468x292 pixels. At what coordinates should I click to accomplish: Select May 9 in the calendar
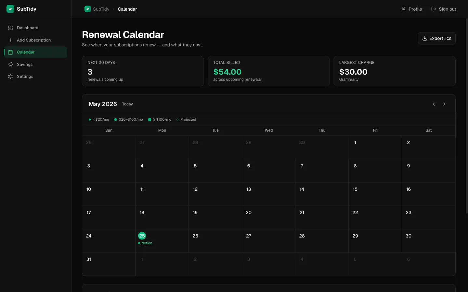click(x=428, y=171)
